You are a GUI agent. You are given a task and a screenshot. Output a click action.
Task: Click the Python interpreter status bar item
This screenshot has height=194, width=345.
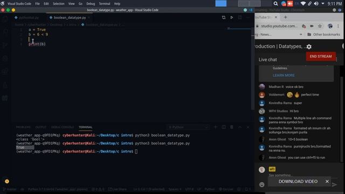[x=58, y=189]
